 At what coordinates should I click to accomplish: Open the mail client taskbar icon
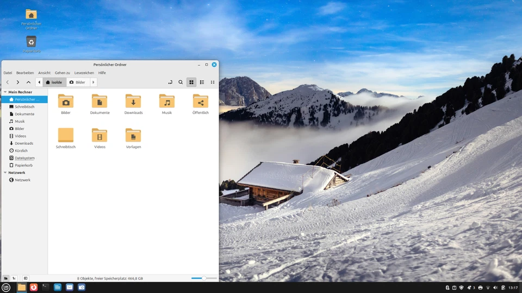(70, 288)
